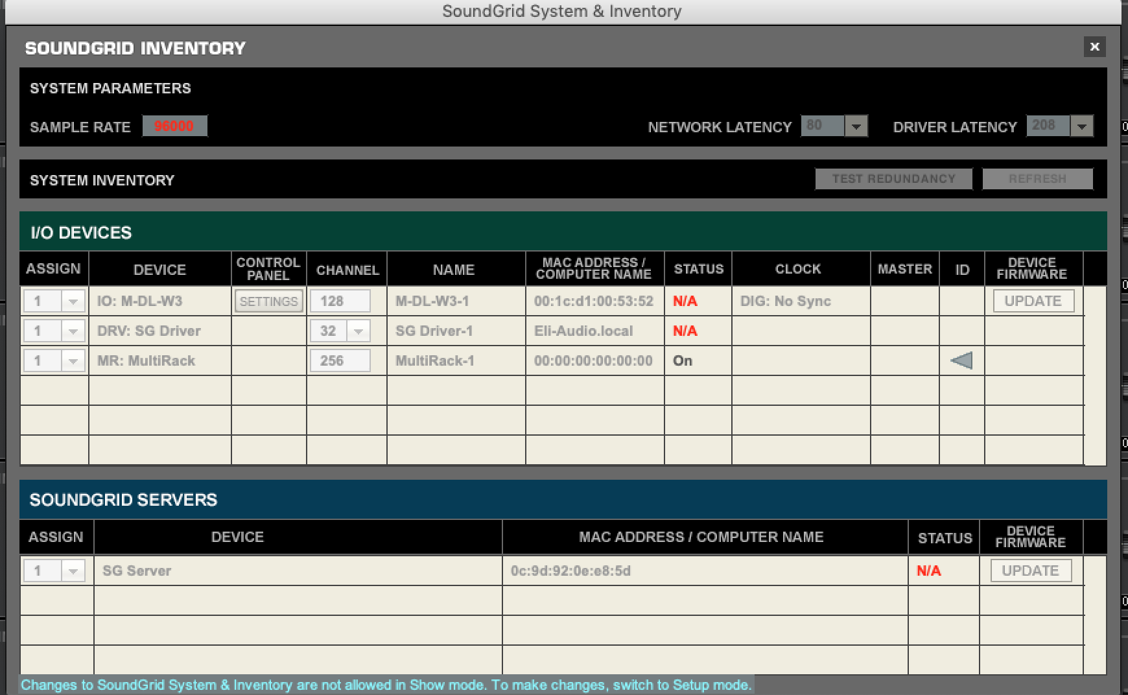Click the SG Server device name

pyautogui.click(x=137, y=571)
